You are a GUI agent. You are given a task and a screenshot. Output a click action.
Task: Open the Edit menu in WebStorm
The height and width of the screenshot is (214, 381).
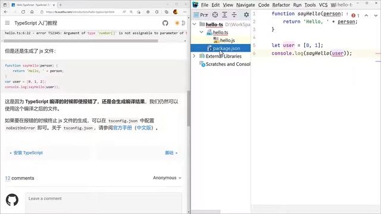click(216, 5)
